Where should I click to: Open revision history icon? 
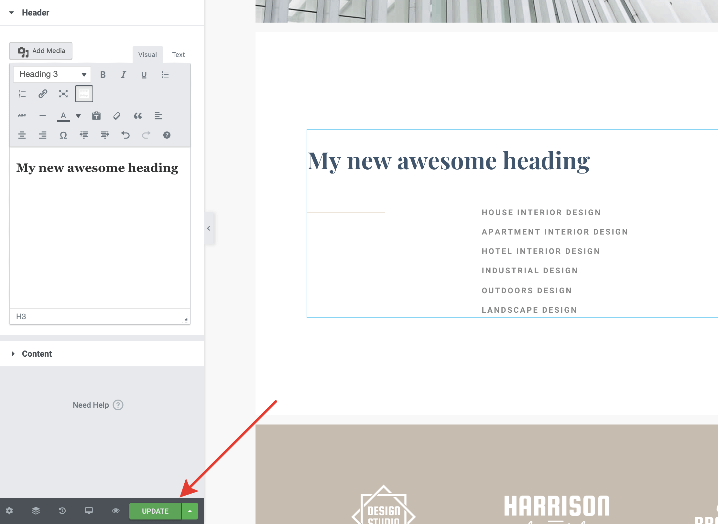62,511
